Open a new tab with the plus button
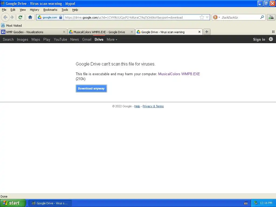Screen dimensions: 276x207 click(x=207, y=32)
